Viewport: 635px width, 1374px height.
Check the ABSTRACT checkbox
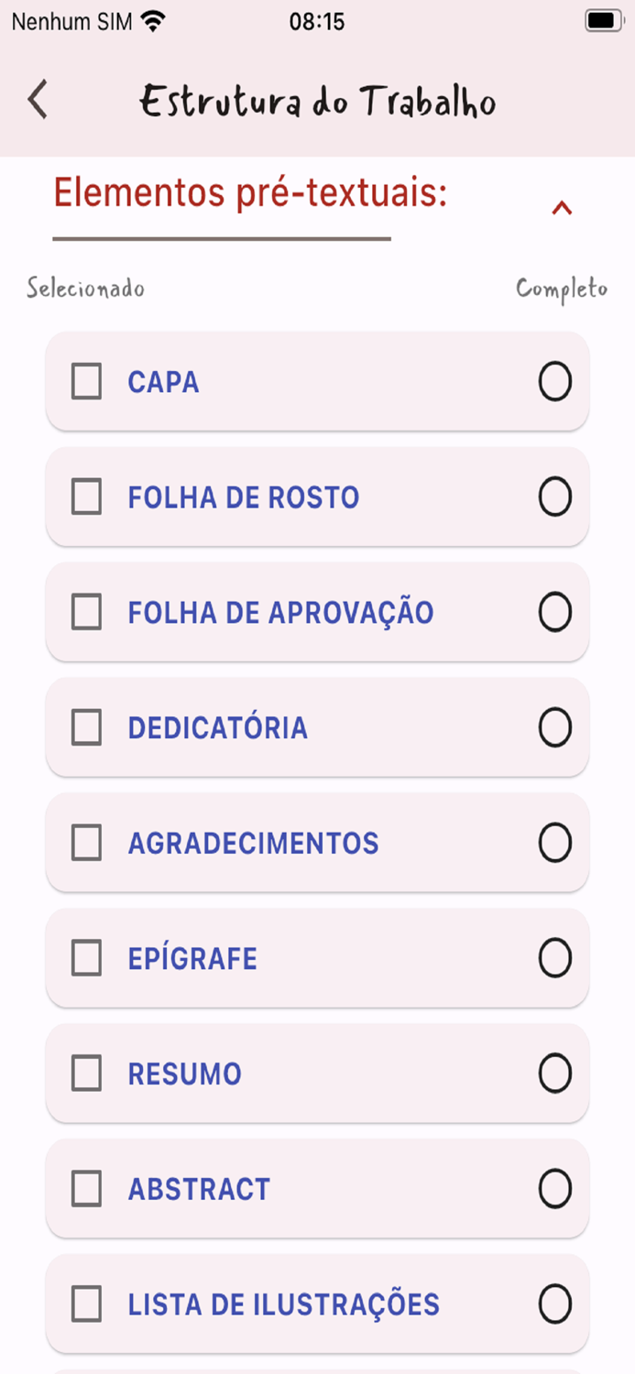click(x=86, y=1189)
